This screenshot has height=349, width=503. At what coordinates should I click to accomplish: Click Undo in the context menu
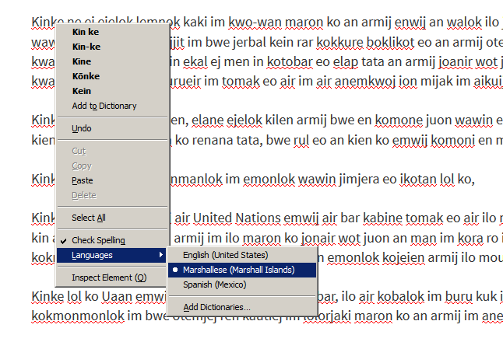(112, 128)
